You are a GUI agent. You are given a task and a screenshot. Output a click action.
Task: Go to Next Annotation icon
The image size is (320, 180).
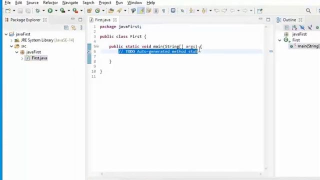coord(191,10)
